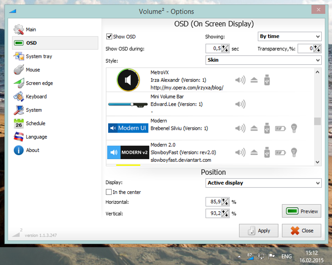Screen dimensions: 332x265
Task: Click the slowboyfast.deviantart.com text
Action: coord(181,160)
